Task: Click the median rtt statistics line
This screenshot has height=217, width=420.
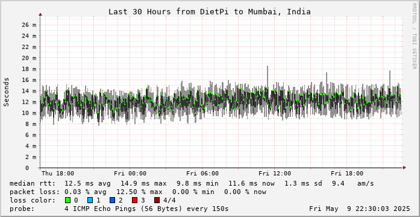Action: [192, 183]
